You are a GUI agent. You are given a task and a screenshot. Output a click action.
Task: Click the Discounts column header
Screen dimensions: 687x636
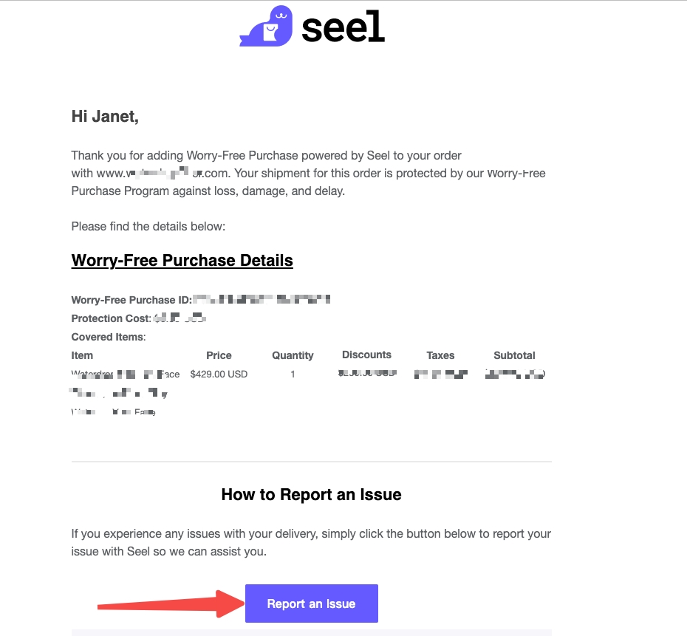click(366, 355)
